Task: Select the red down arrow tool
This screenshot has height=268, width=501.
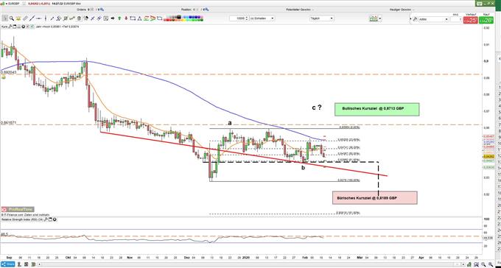Action: [x=126, y=18]
